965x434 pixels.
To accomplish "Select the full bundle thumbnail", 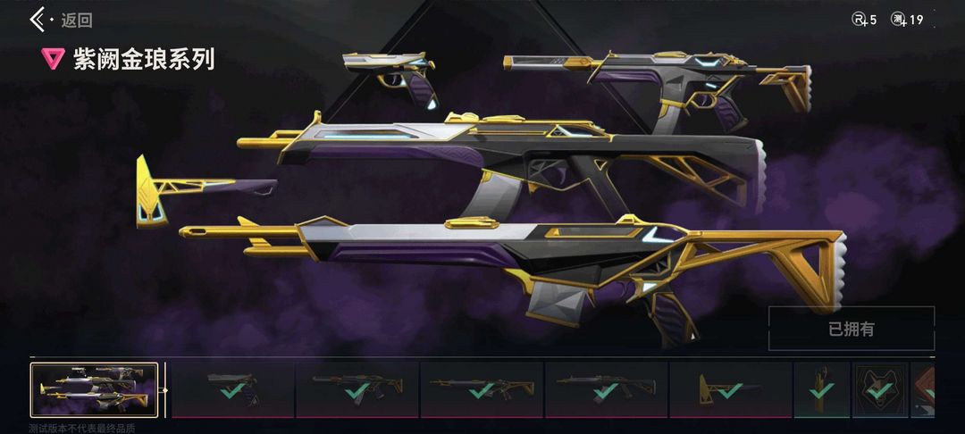I will point(94,390).
